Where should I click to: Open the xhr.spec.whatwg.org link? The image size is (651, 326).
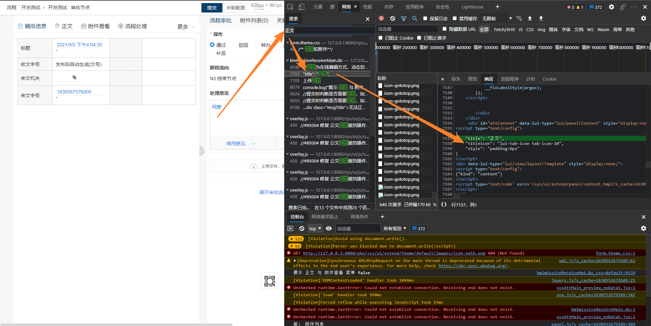tap(473, 266)
